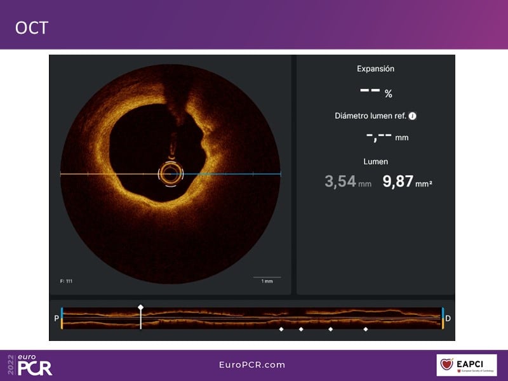Select the second diamond bookmark below the longitudinal view
This screenshot has width=508, height=381.
301,330
